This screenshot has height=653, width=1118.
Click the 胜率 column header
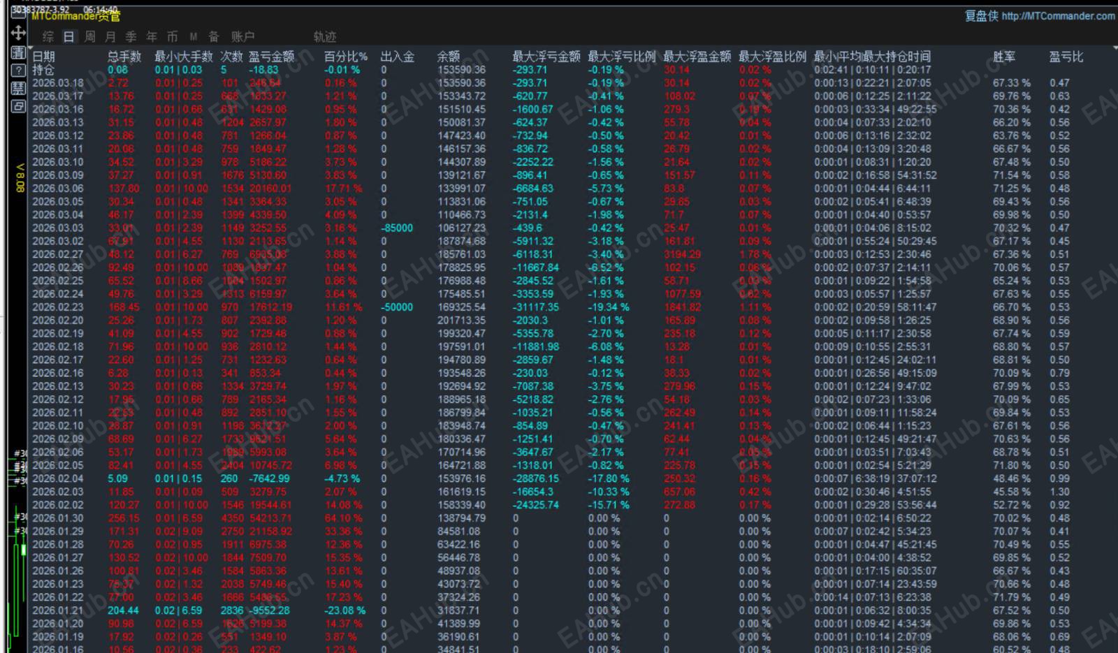click(x=1004, y=57)
